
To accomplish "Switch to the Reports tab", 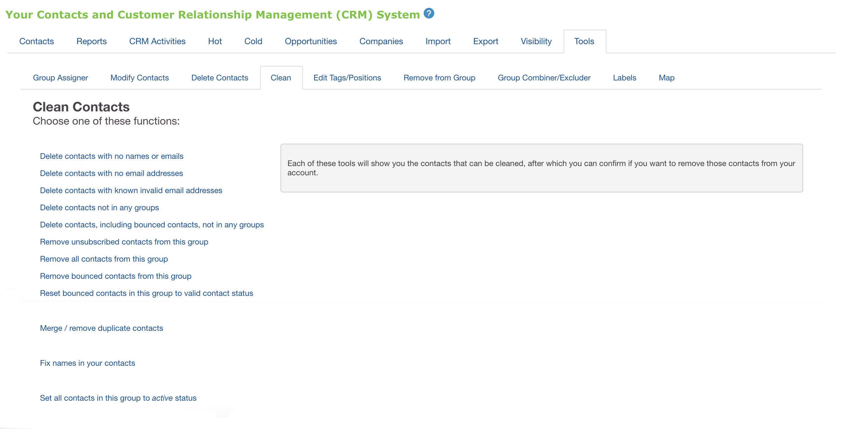I will pos(92,41).
